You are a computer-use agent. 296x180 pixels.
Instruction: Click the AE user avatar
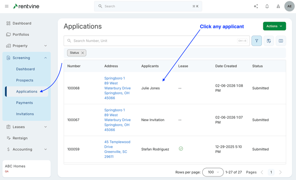coord(289,6)
